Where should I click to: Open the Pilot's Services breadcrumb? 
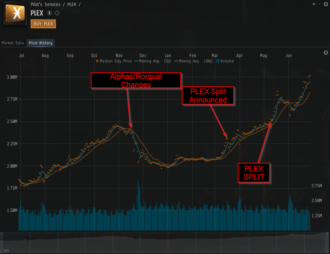(45, 5)
